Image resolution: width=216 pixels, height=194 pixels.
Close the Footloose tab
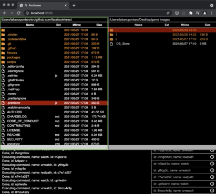tap(66, 5)
